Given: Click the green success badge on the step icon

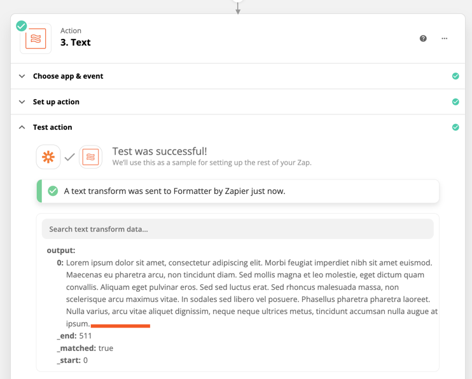Looking at the screenshot, I should 22,26.
